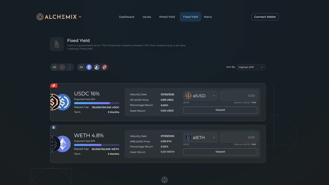This screenshot has width=329, height=185.
Task: Select the Fixed Yield tab
Action: pyautogui.click(x=191, y=17)
